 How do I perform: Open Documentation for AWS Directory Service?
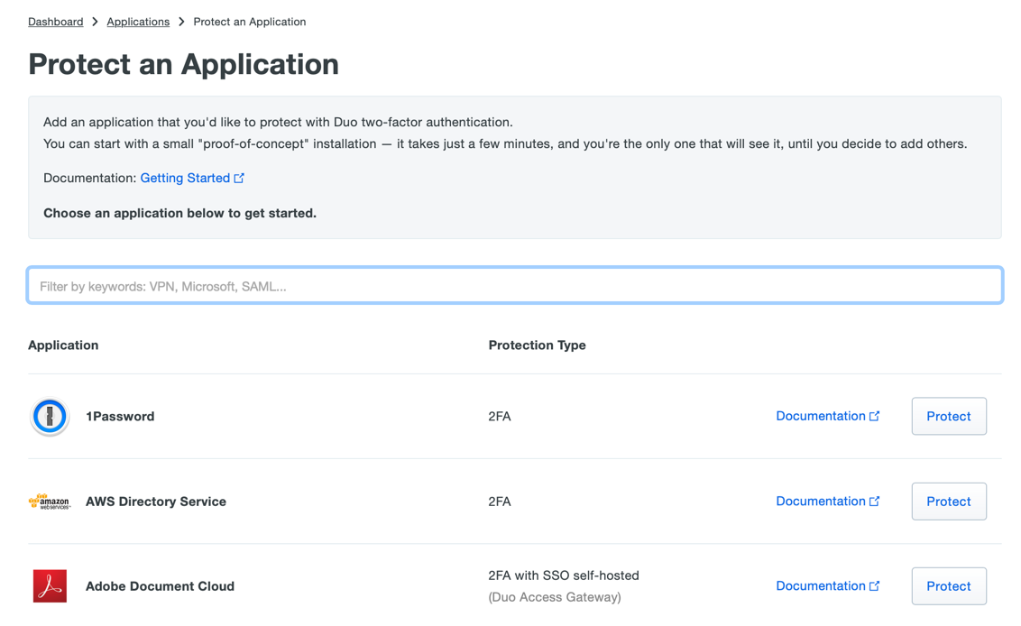tap(820, 501)
